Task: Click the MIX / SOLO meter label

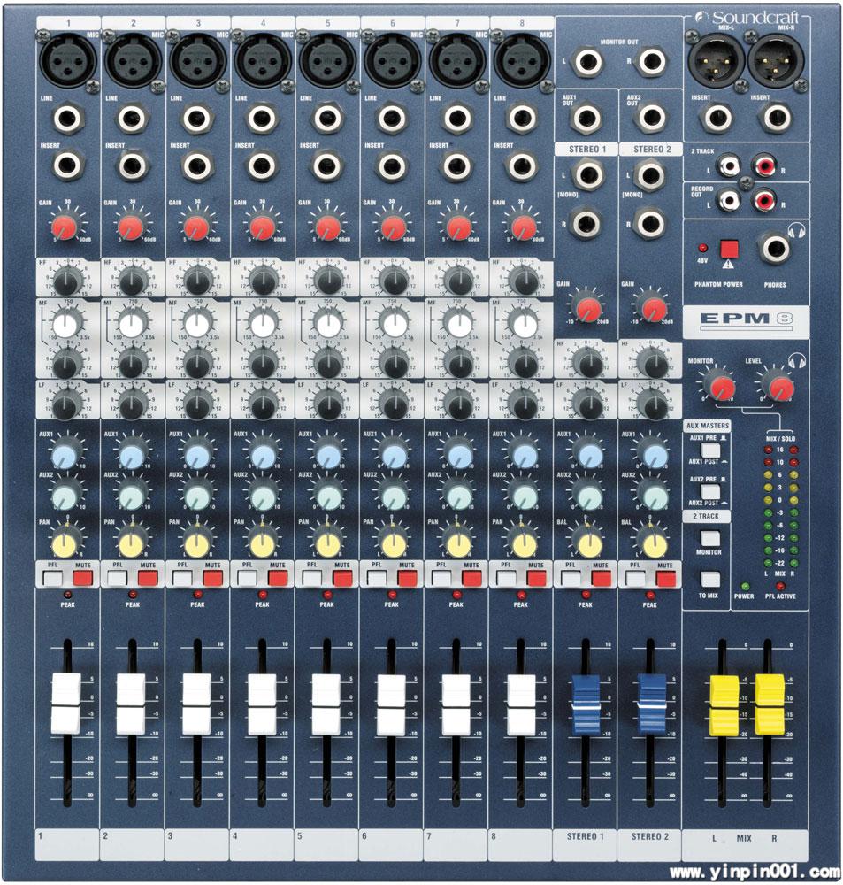Action: [x=780, y=438]
